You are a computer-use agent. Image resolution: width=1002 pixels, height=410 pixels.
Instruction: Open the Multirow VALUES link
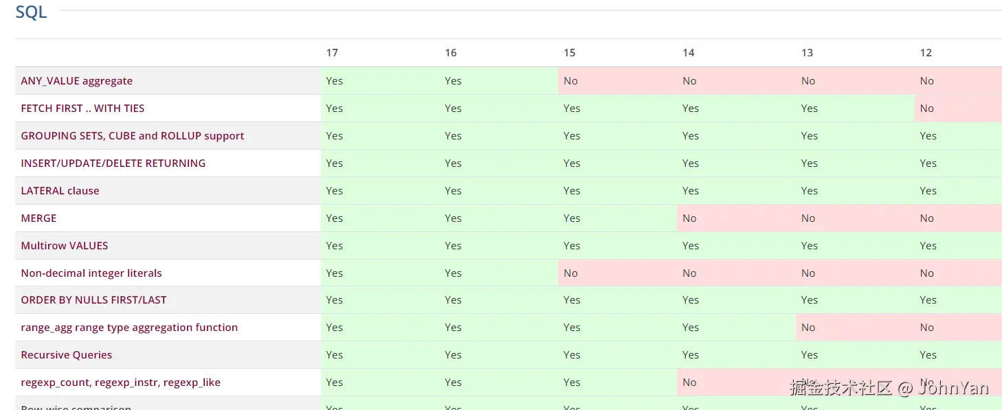tap(64, 246)
